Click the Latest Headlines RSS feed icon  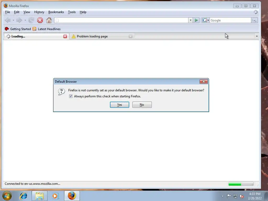coord(35,29)
